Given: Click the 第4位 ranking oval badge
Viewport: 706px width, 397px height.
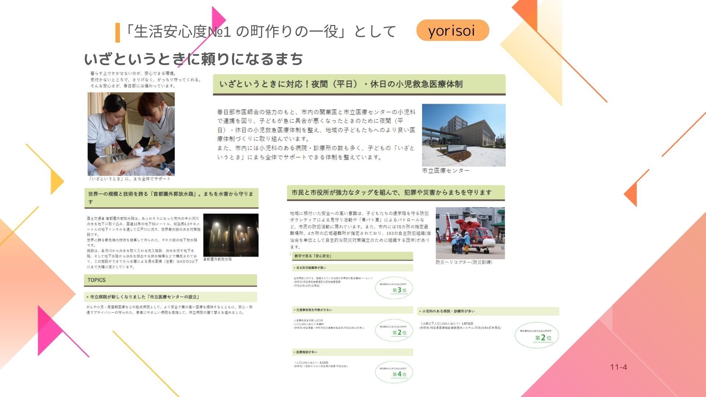Looking at the screenshot, I should pos(394,372).
